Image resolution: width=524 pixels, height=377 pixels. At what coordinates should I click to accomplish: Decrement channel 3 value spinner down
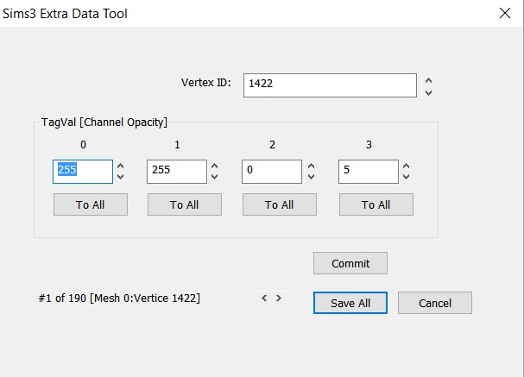(x=406, y=177)
